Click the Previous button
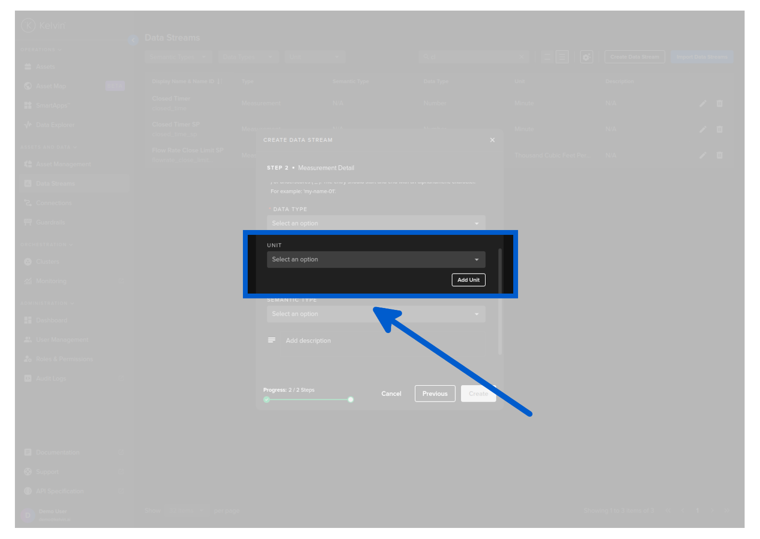Viewport: 760px width, 539px height. [x=435, y=394]
